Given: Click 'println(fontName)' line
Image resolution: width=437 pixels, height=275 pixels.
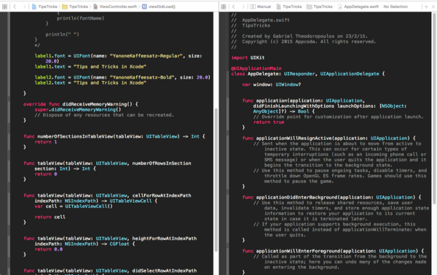Looking at the screenshot, I should coord(80,18).
